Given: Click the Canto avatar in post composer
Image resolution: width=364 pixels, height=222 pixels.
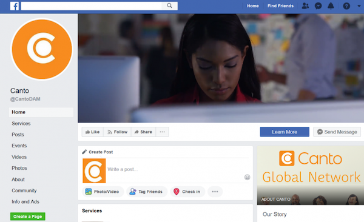Looking at the screenshot, I should tap(94, 170).
